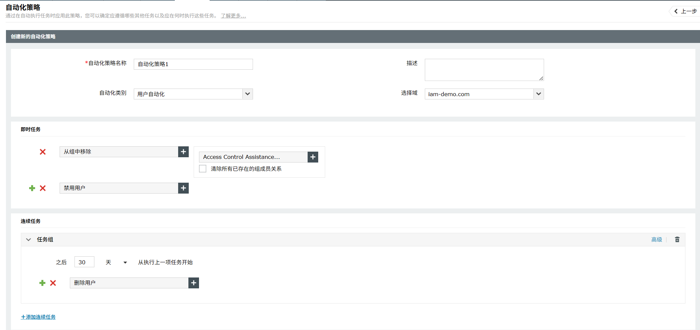Delete task group with trash icon
Screen dimensions: 700x330
(677, 239)
